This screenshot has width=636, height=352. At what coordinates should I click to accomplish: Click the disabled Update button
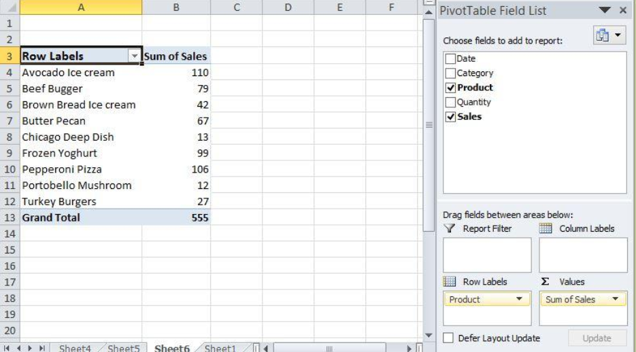597,338
